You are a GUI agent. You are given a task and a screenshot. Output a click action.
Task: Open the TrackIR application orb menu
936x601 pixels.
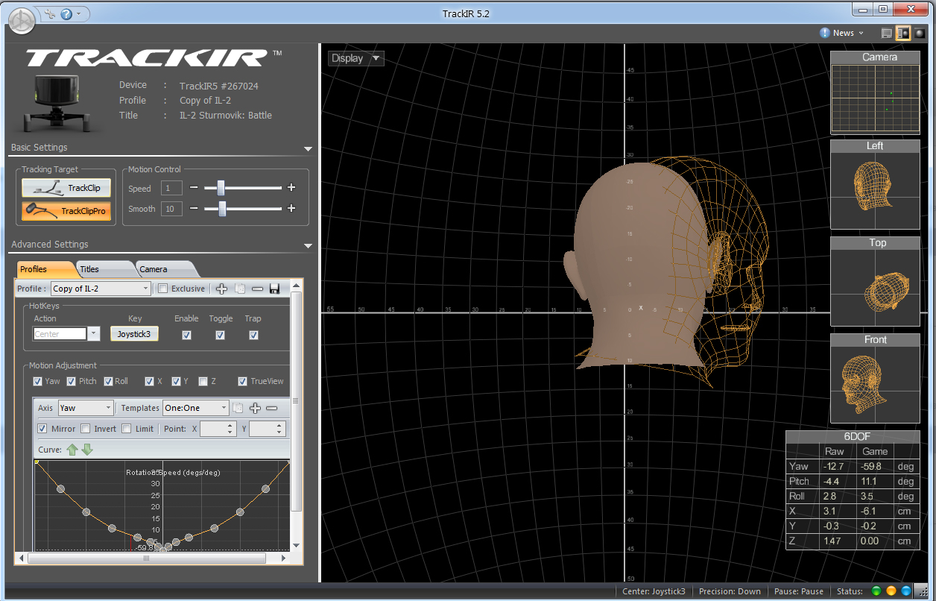pyautogui.click(x=21, y=21)
